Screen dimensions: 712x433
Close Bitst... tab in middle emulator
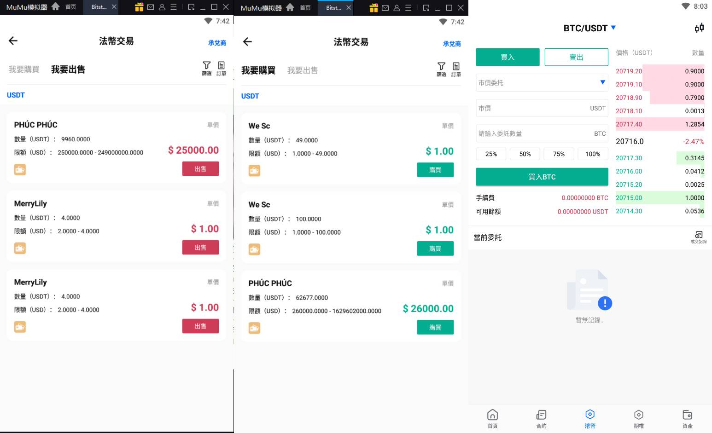pos(349,8)
